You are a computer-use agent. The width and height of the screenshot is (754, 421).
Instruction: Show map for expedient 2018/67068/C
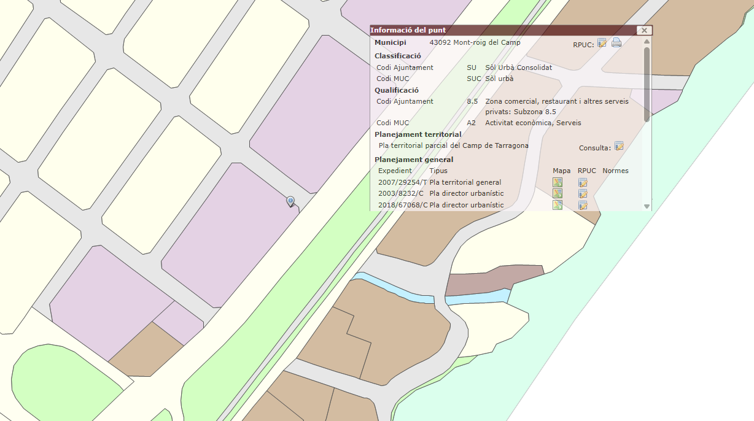pos(558,205)
